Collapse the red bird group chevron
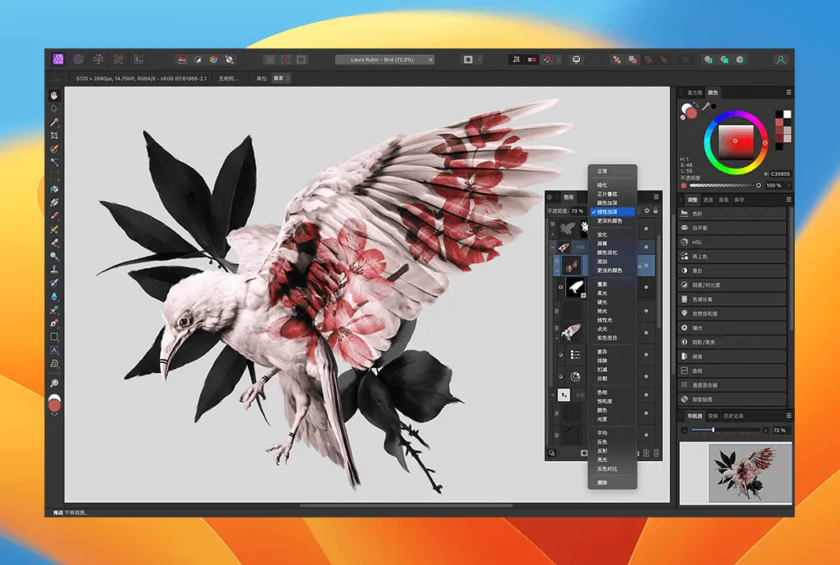 tap(552, 247)
